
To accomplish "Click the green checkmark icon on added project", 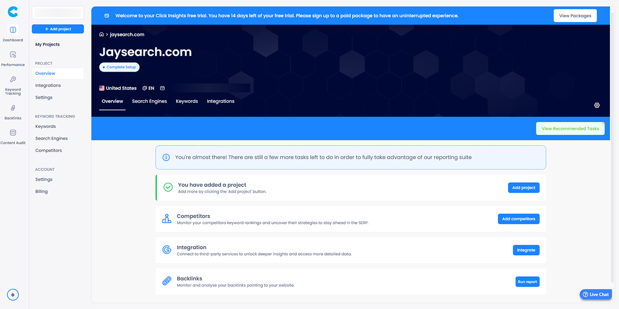I will click(168, 187).
